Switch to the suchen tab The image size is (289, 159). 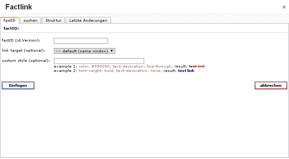pos(30,21)
